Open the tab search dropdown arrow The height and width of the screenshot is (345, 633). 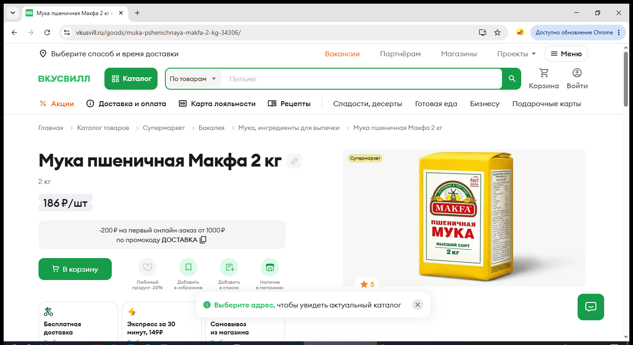(13, 13)
